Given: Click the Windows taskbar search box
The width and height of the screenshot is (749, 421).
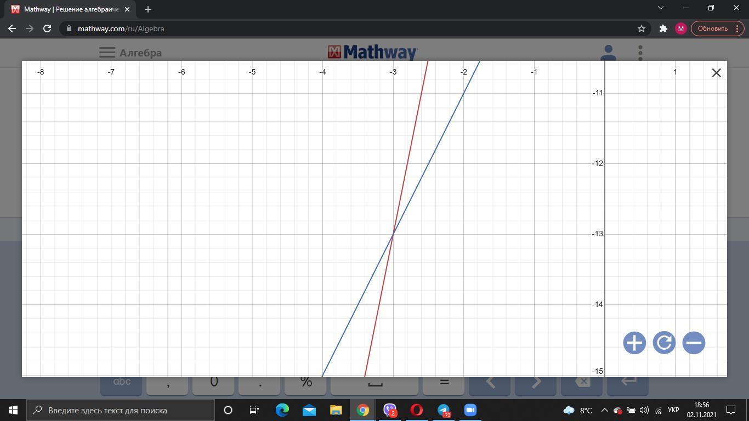Looking at the screenshot, I should tap(120, 410).
